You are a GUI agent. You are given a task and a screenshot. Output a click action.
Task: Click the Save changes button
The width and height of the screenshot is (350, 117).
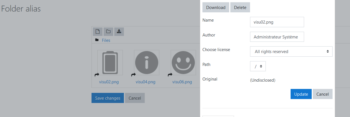[108, 98]
